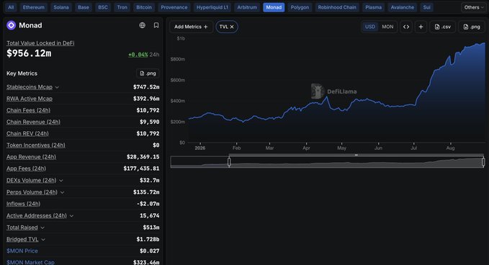Open the Others chains dropdown
The width and height of the screenshot is (489, 265).
(x=473, y=7)
